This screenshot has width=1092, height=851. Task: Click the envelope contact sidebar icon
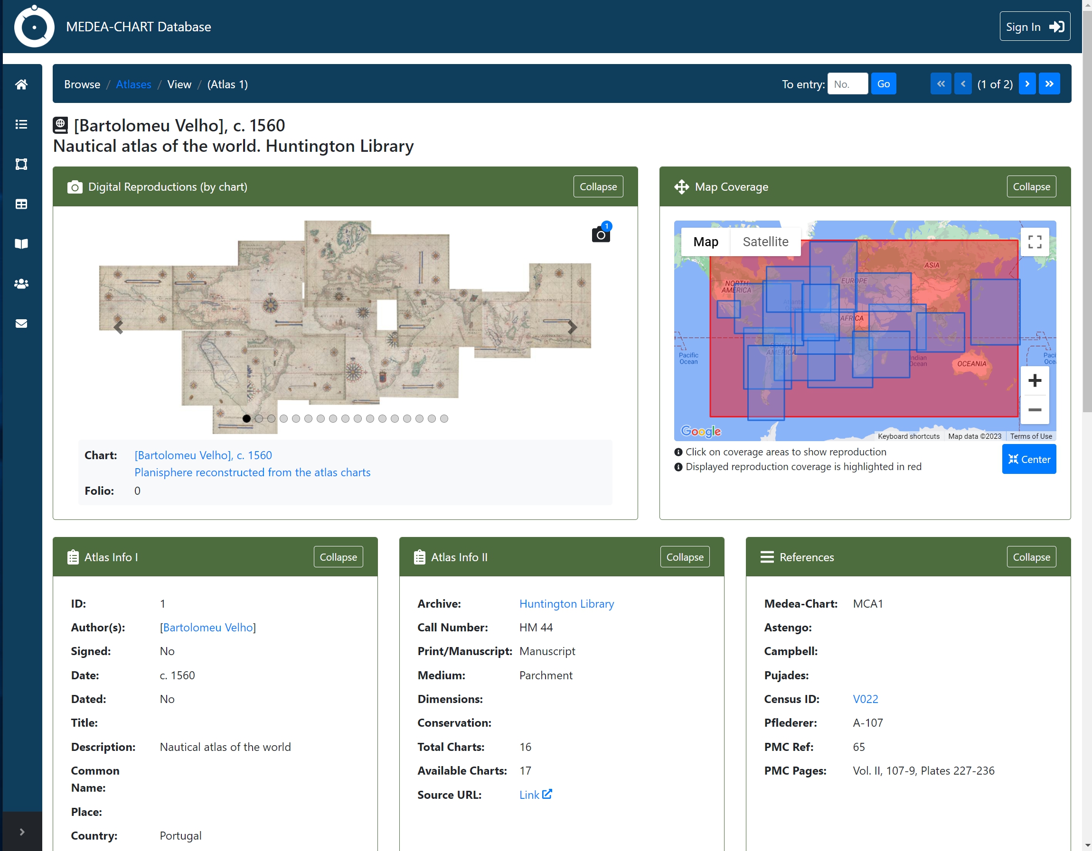pyautogui.click(x=21, y=324)
